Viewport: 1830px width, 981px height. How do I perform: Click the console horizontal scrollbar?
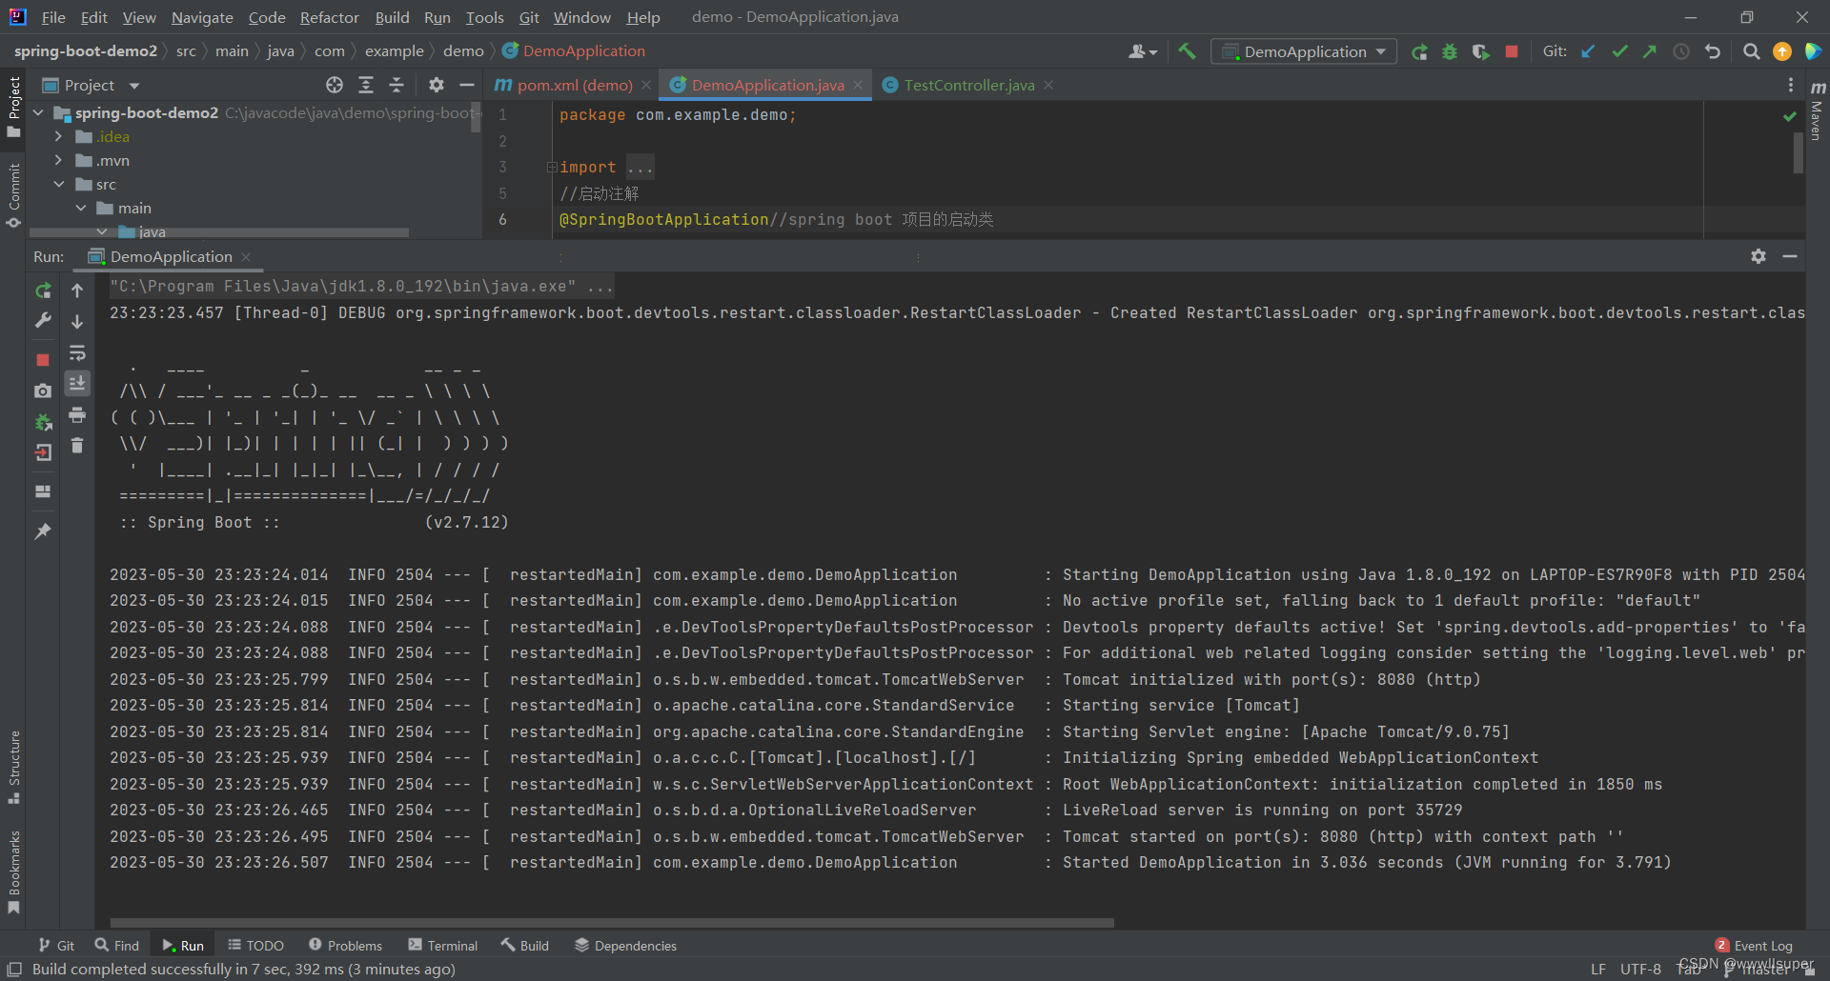pos(612,922)
